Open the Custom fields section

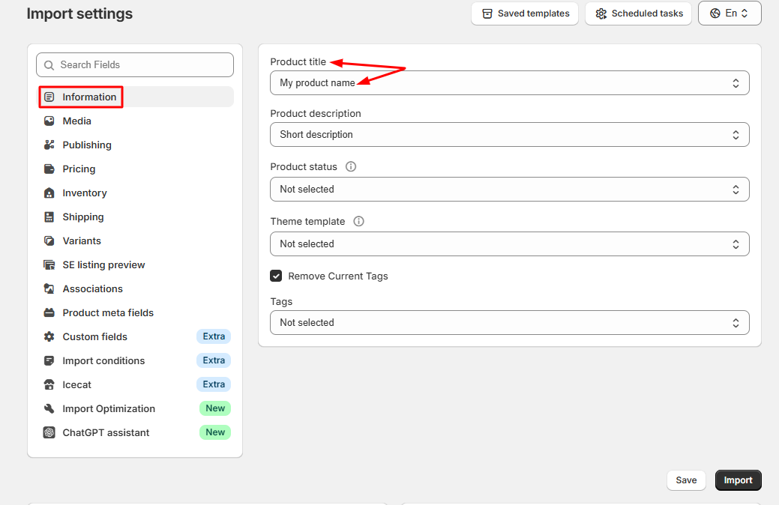click(135, 336)
